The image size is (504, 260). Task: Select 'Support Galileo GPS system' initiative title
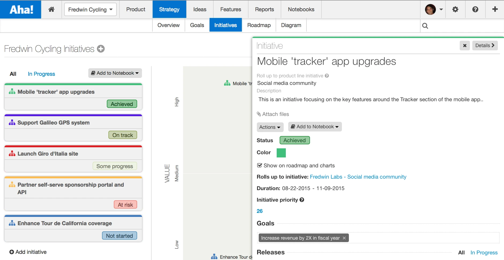pyautogui.click(x=53, y=123)
